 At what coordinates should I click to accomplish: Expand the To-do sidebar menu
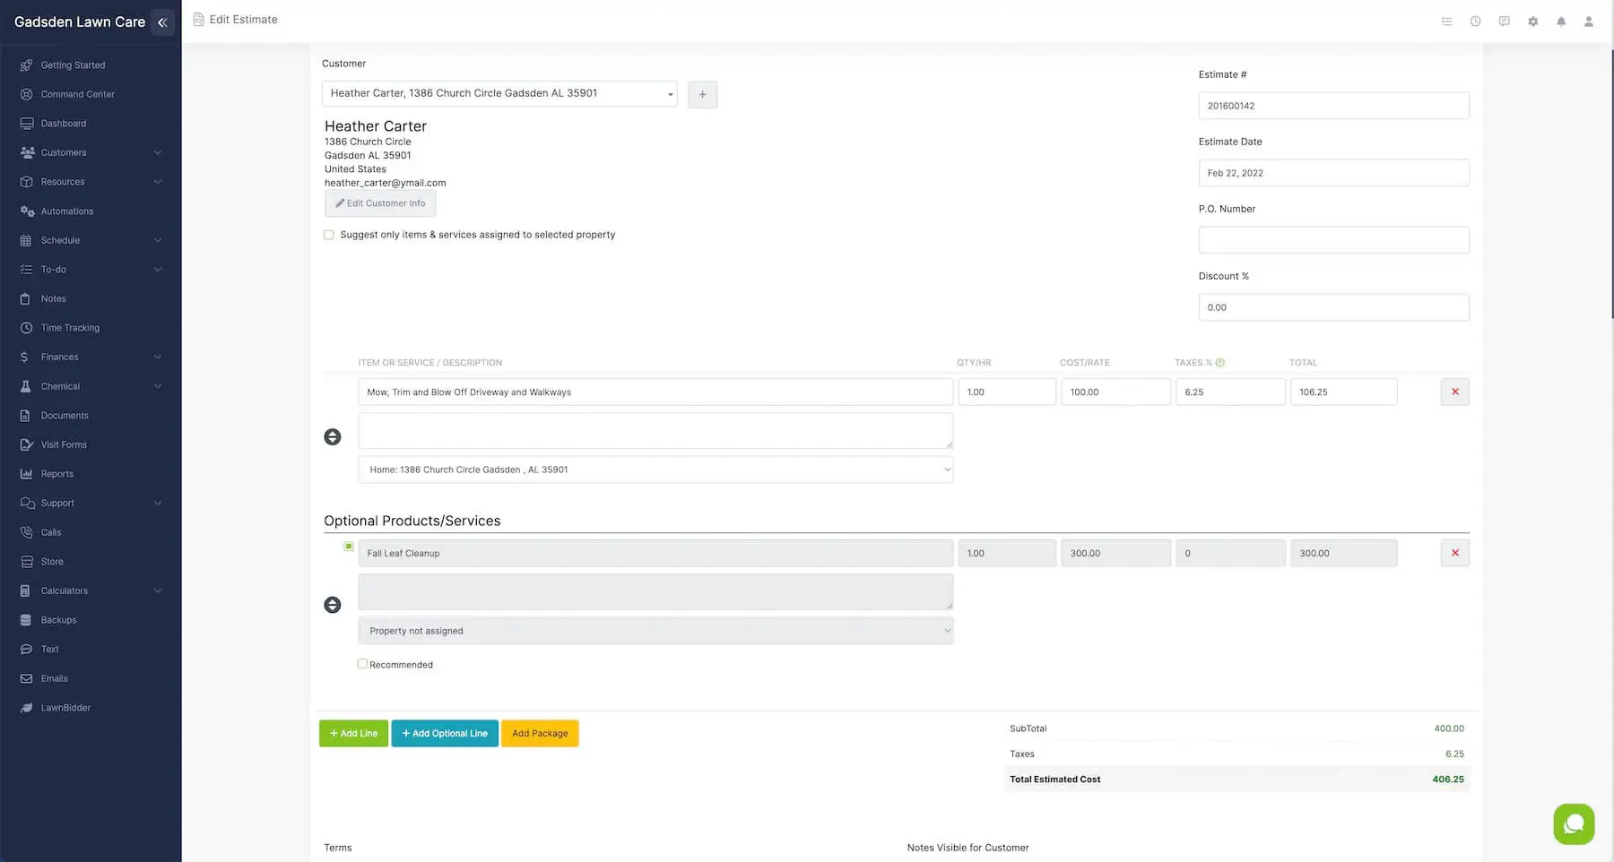158,270
